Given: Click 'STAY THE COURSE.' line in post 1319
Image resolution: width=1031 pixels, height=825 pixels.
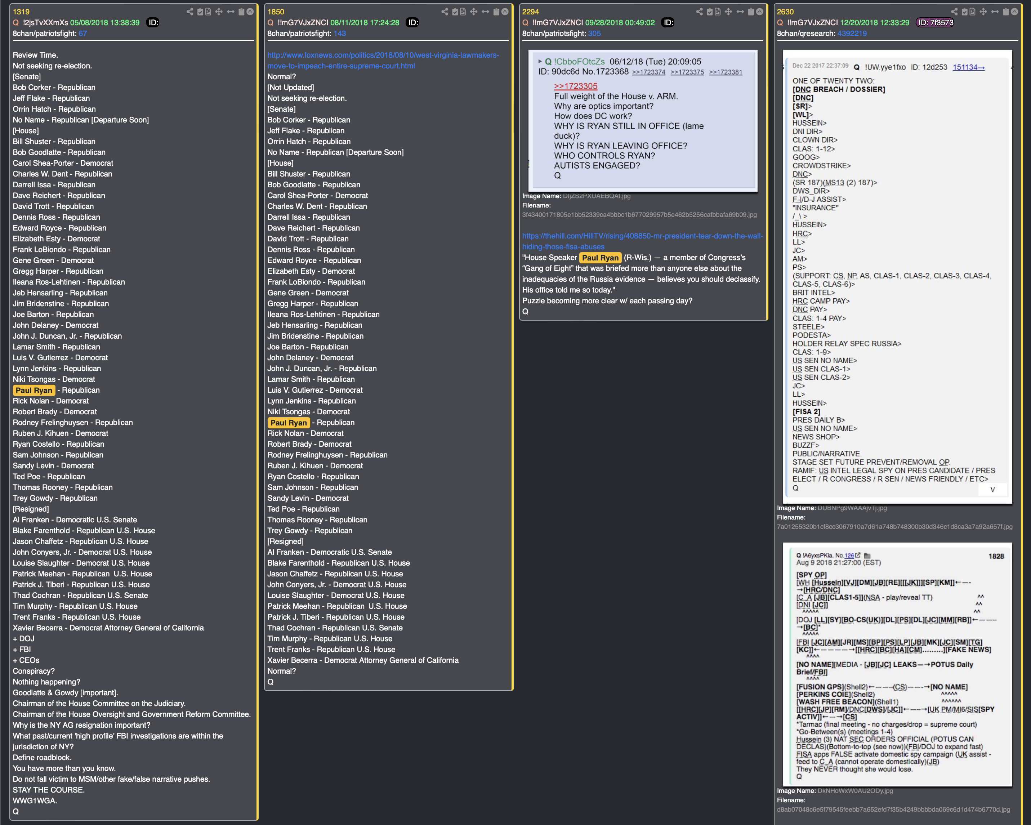Looking at the screenshot, I should [x=49, y=790].
